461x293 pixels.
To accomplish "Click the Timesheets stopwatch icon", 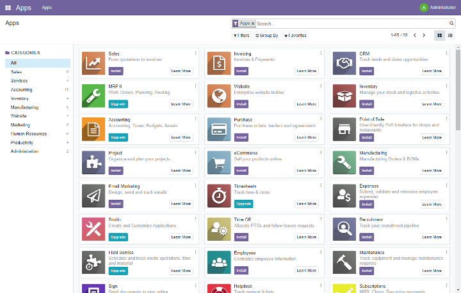I will point(219,196).
